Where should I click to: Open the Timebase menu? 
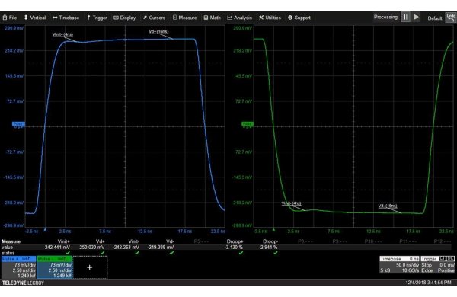coord(66,18)
